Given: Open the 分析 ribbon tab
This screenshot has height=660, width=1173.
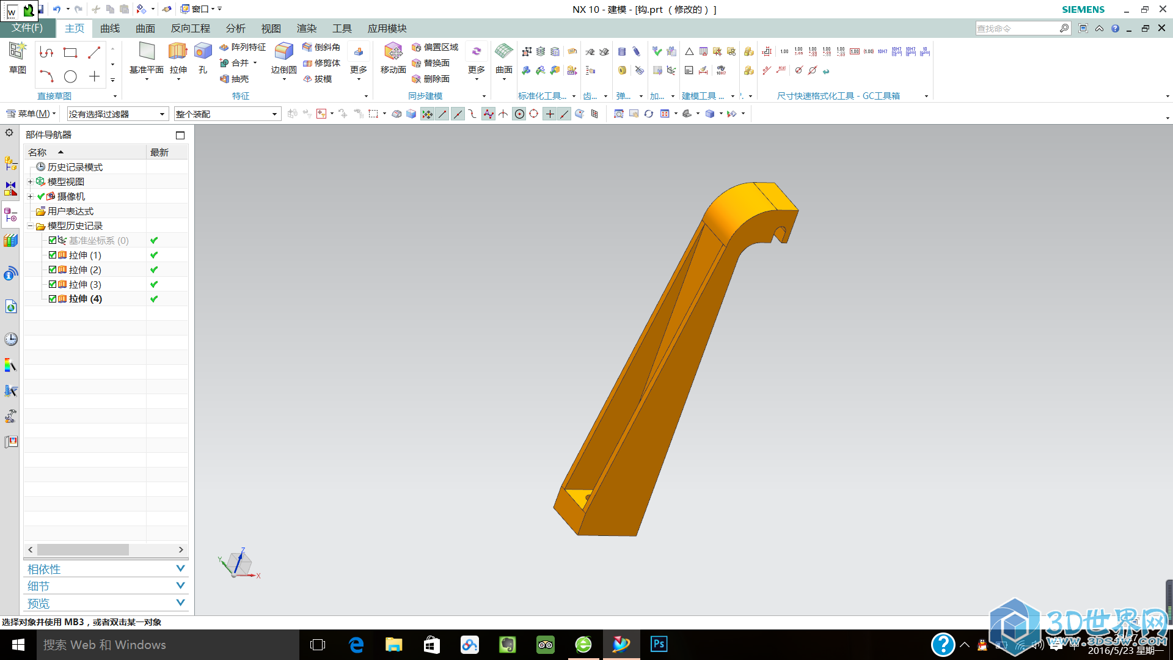Looking at the screenshot, I should (235, 29).
